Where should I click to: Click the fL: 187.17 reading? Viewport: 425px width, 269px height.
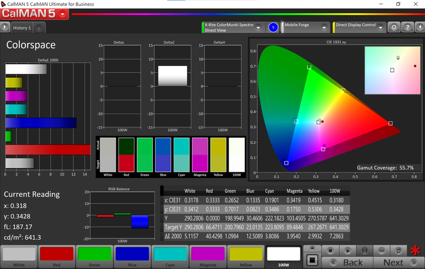18,227
